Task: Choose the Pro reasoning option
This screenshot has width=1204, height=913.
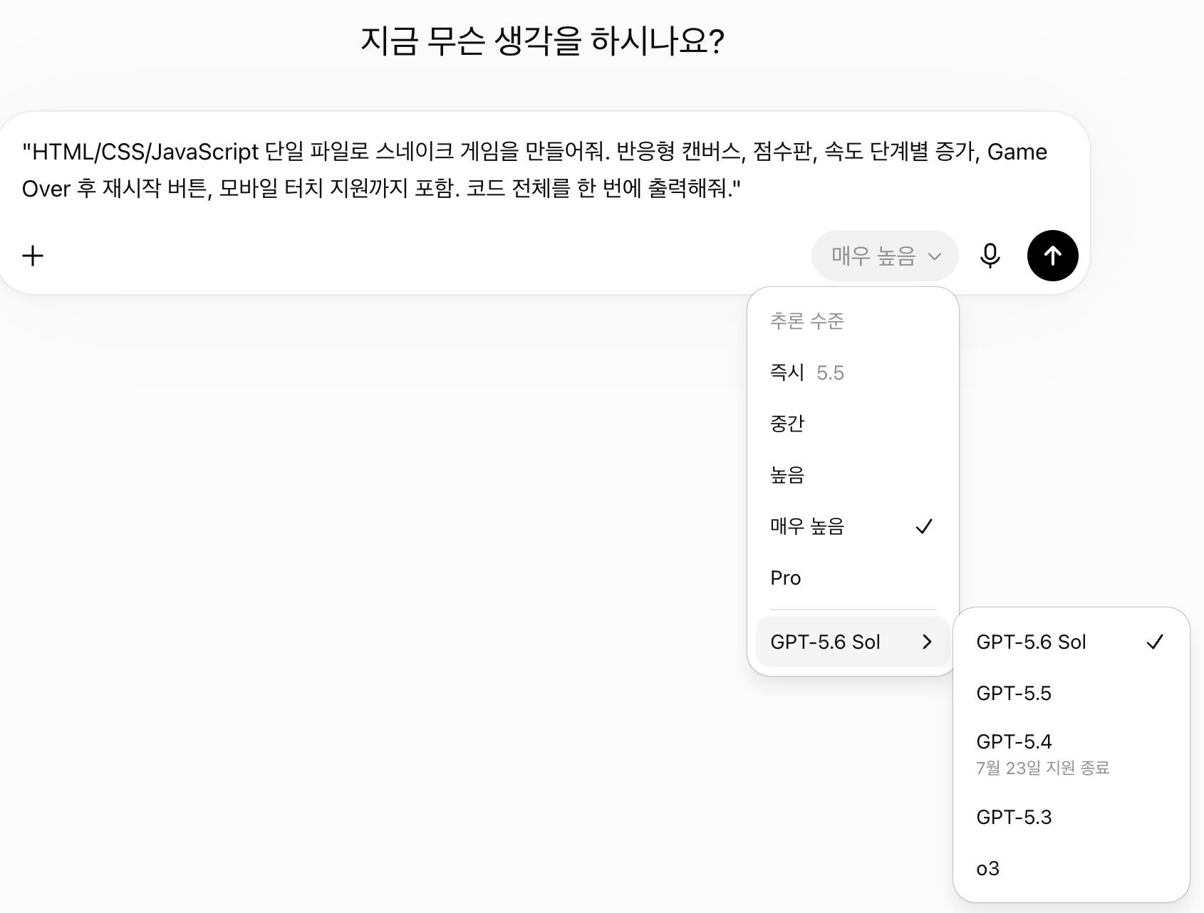Action: (x=852, y=578)
